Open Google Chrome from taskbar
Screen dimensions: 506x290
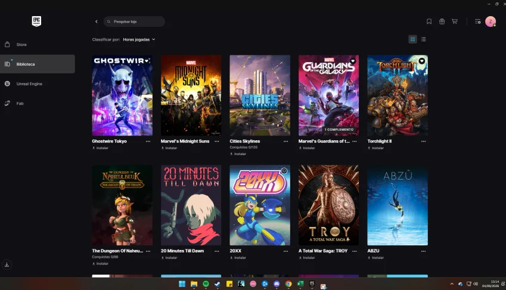tap(288, 284)
